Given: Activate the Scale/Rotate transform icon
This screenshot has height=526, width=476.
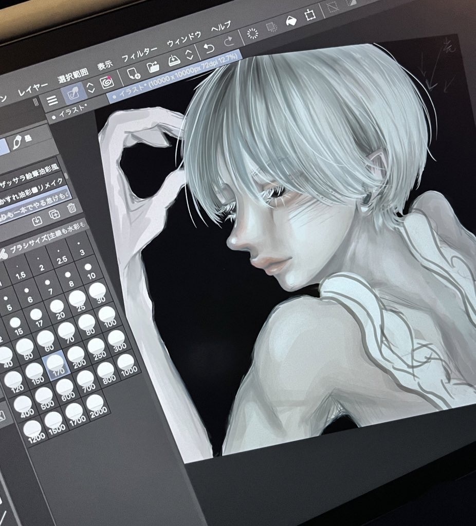Looking at the screenshot, I should tap(309, 15).
